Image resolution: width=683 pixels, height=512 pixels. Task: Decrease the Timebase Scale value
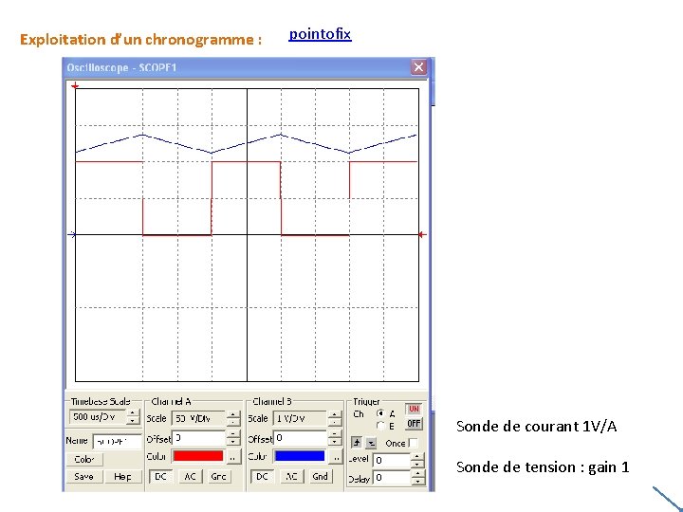133,421
